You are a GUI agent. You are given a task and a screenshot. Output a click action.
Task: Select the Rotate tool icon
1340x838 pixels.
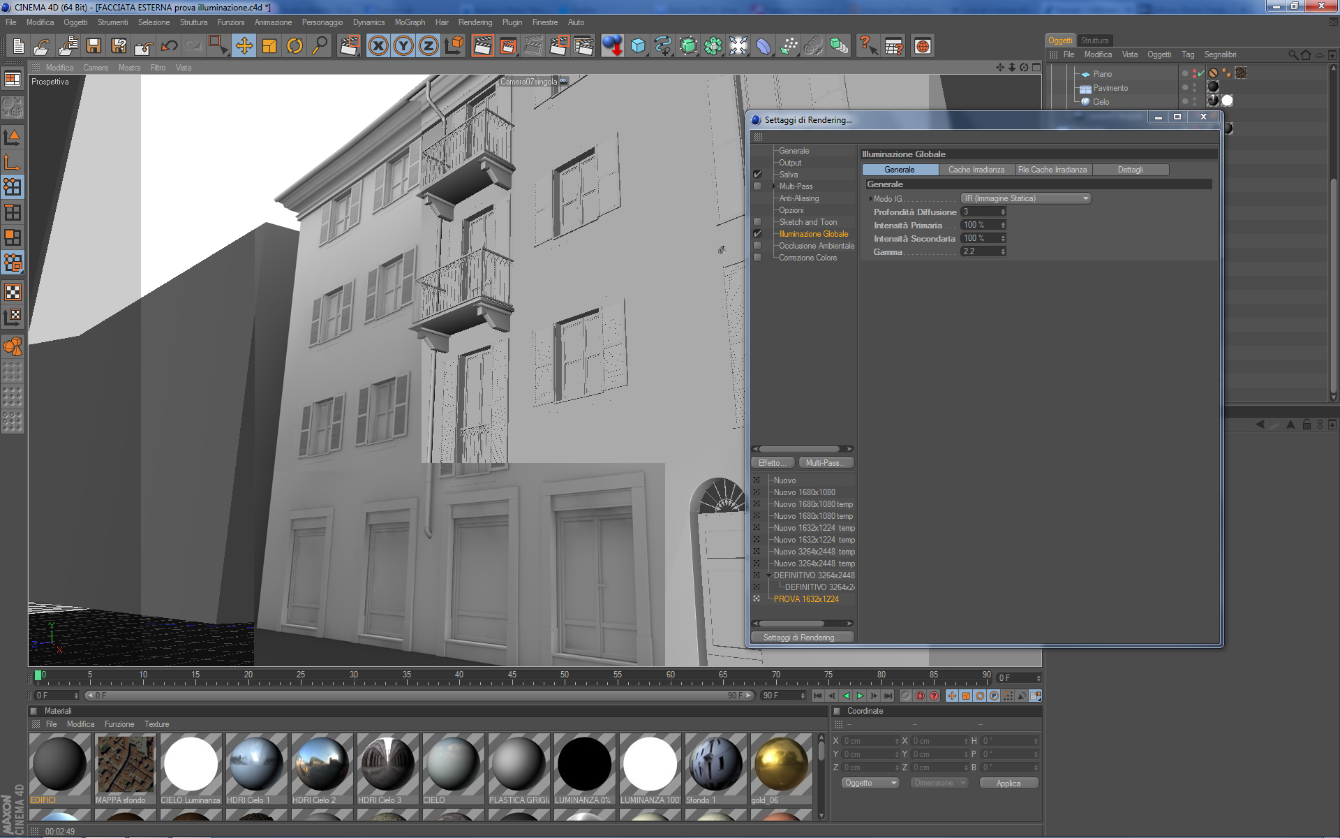(295, 46)
